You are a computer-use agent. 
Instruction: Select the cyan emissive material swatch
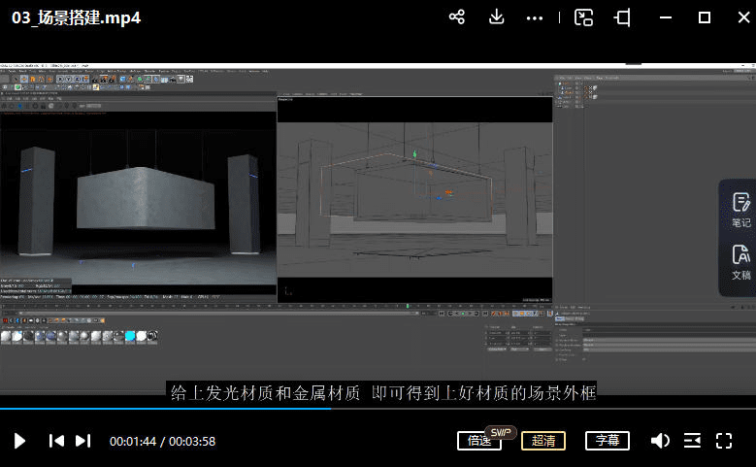pyautogui.click(x=130, y=336)
